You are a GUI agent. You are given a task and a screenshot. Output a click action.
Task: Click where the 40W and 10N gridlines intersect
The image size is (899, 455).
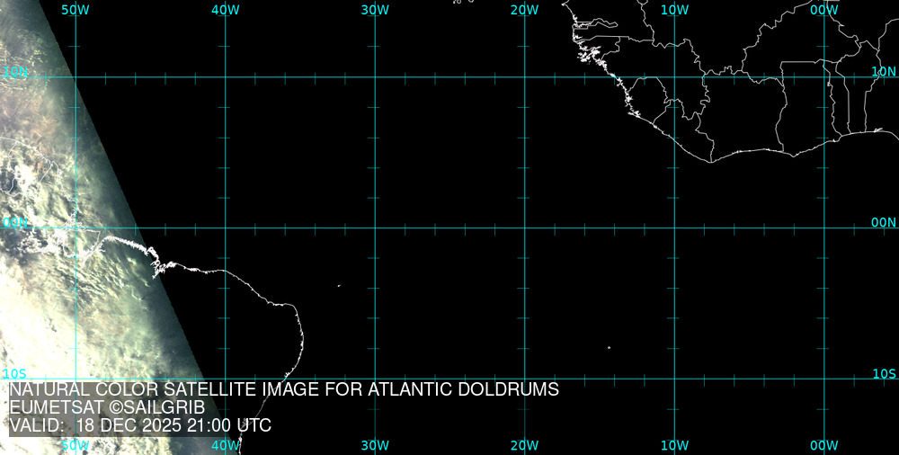[x=226, y=77]
